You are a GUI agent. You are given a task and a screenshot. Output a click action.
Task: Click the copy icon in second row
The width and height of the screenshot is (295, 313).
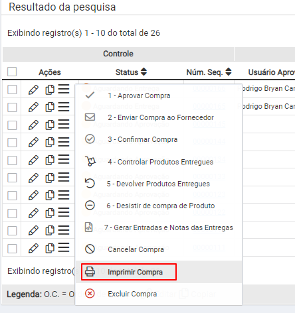coord(50,107)
